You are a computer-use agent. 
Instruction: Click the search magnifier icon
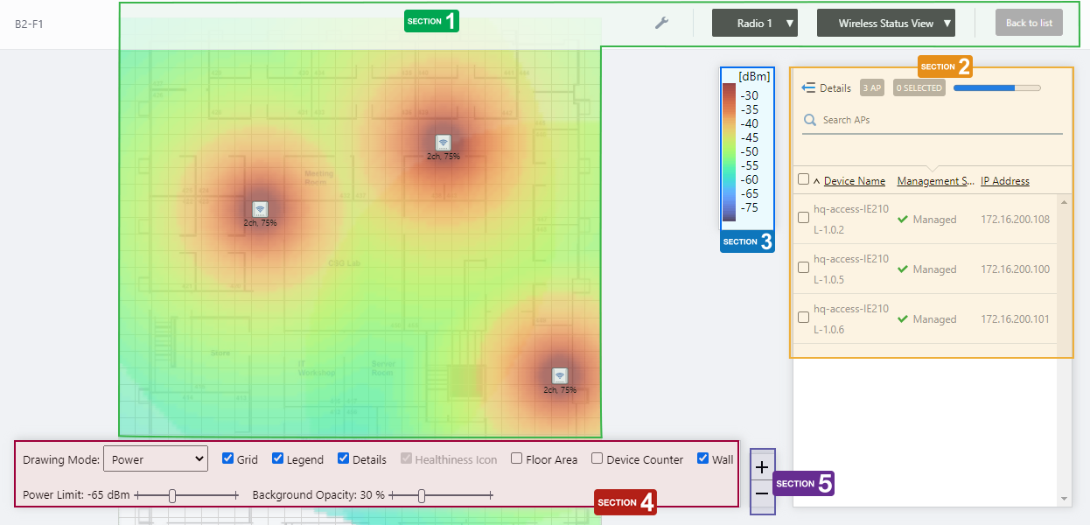click(810, 120)
